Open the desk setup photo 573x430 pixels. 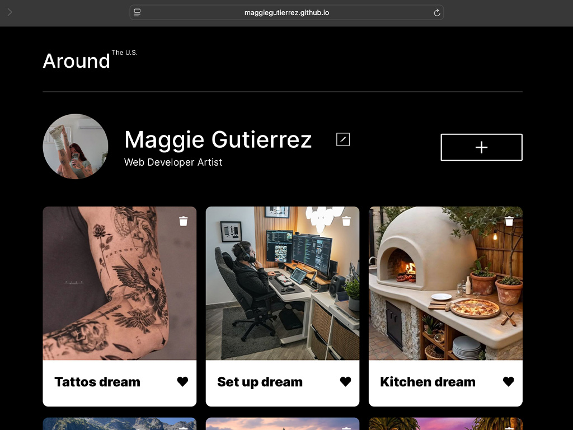click(x=282, y=283)
